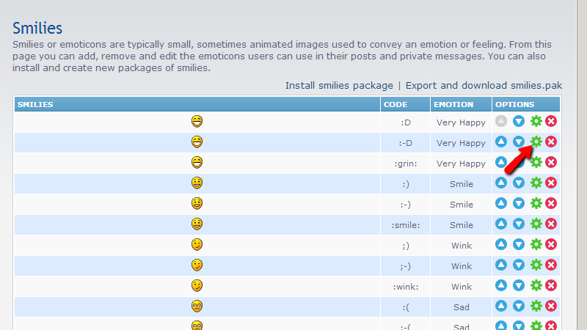Open edit settings for the :-D smiley
587x330 pixels.
coord(536,142)
